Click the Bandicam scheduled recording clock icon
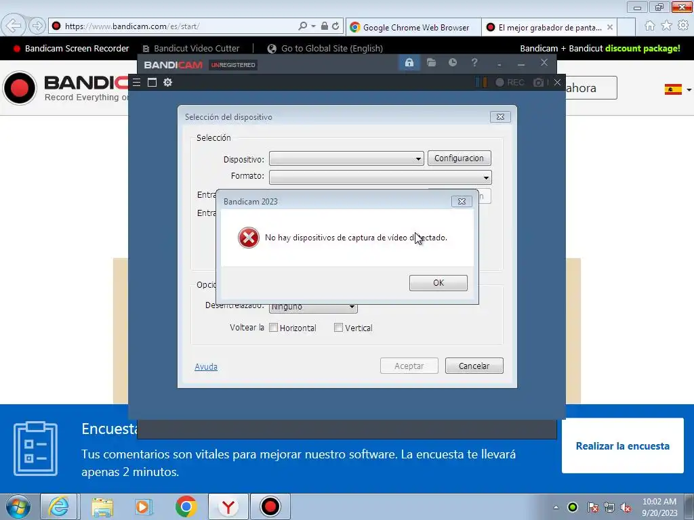 click(452, 63)
